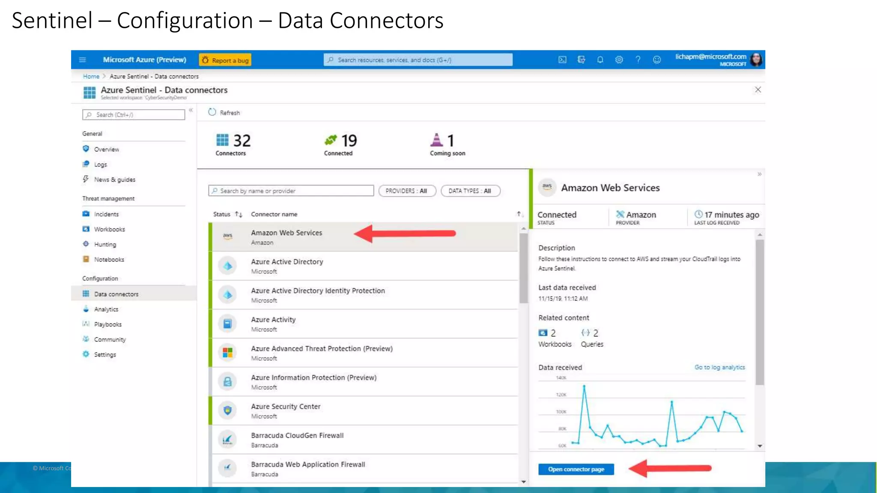Open Incidents under Threat management
Image resolution: width=877 pixels, height=493 pixels.
[x=106, y=214]
